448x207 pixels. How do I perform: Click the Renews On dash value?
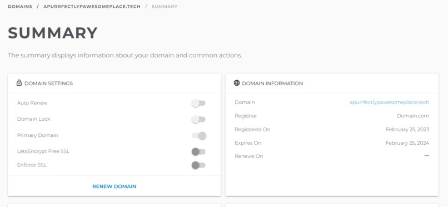click(x=426, y=156)
